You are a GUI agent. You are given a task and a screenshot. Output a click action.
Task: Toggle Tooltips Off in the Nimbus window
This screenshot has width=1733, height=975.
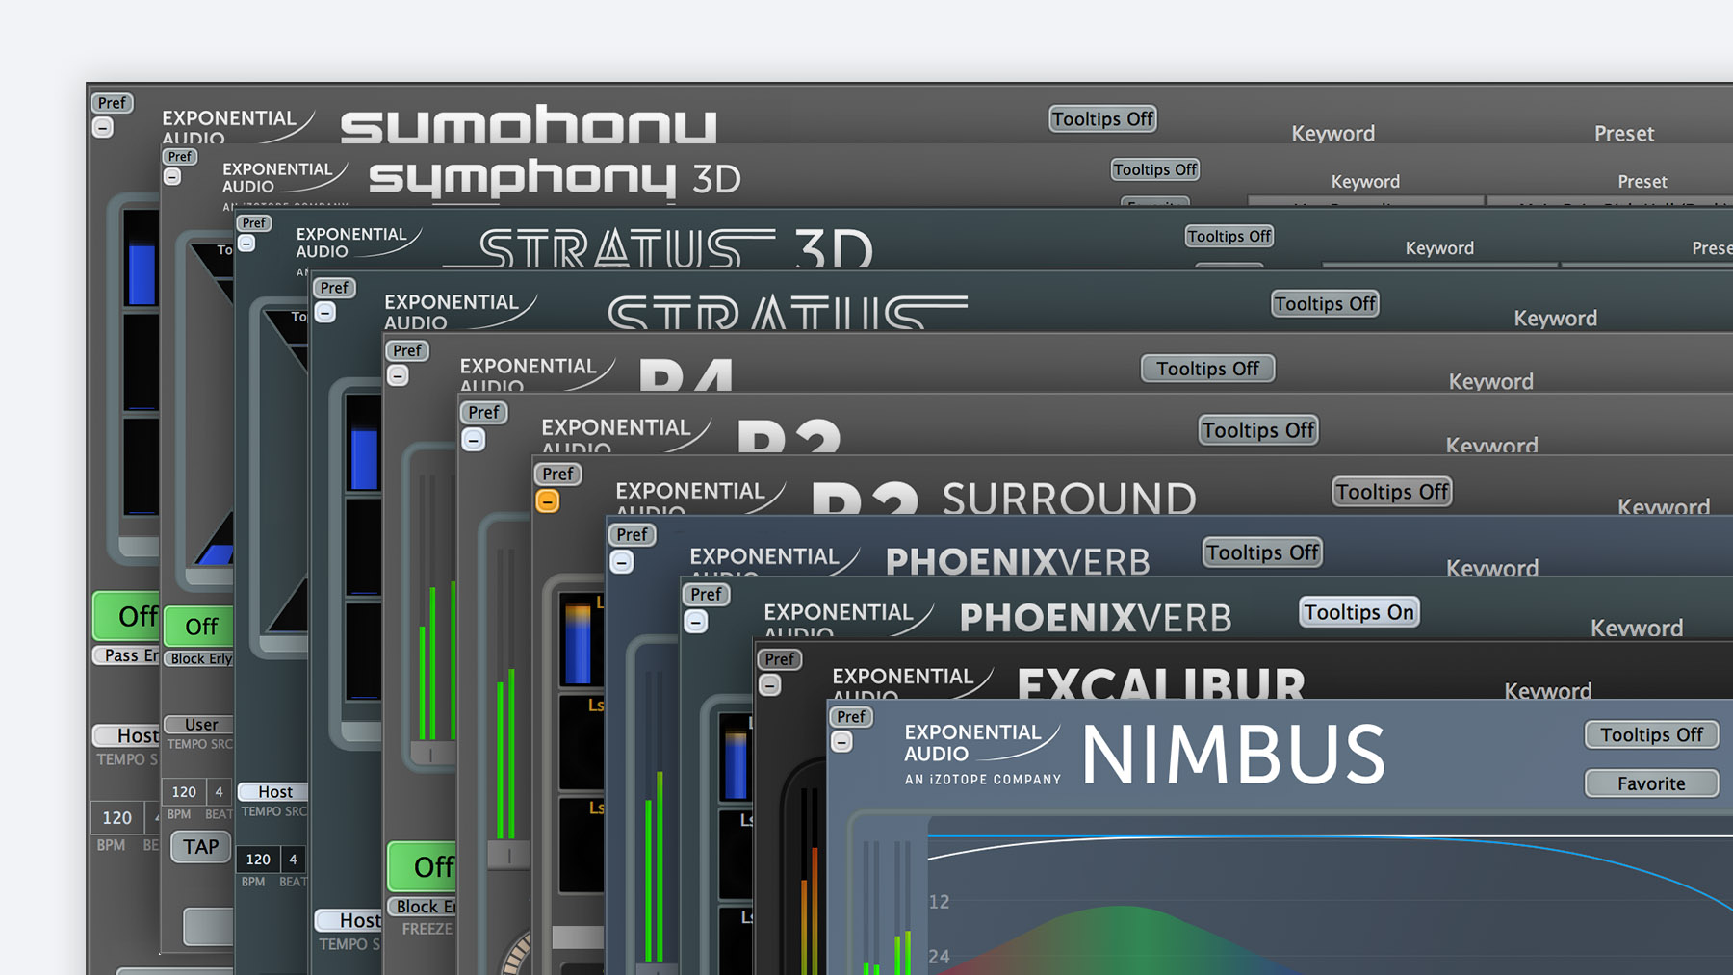(x=1650, y=734)
